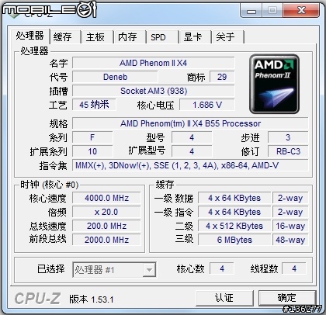Open the 处理器 #1 selection dropdown
This screenshot has height=315, width=326.
pos(114,270)
